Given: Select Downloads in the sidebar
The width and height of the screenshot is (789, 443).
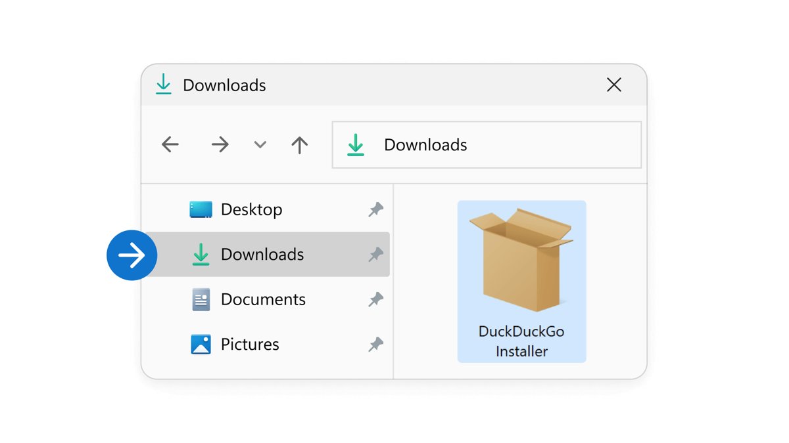Looking at the screenshot, I should [x=266, y=254].
